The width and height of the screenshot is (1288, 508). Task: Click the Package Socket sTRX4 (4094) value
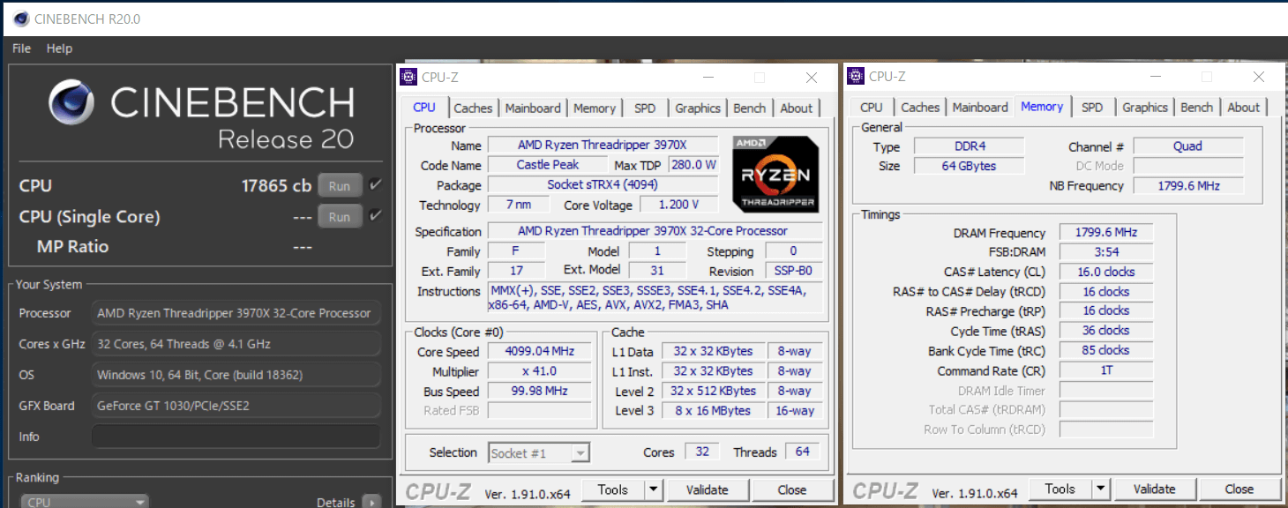(x=602, y=185)
